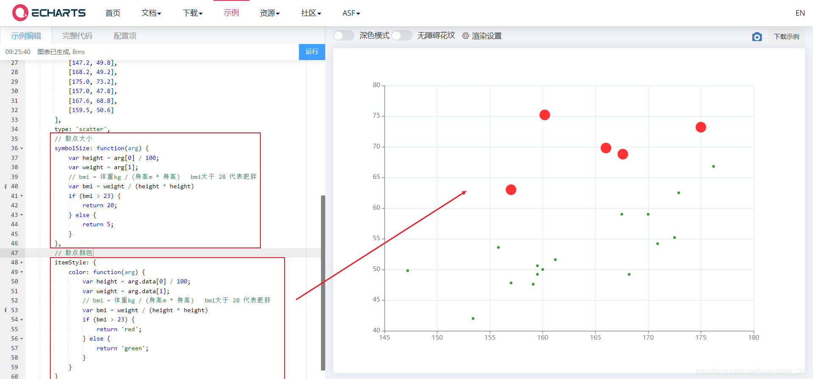
Task: Collapse the code fold at line 56
Action: point(22,339)
